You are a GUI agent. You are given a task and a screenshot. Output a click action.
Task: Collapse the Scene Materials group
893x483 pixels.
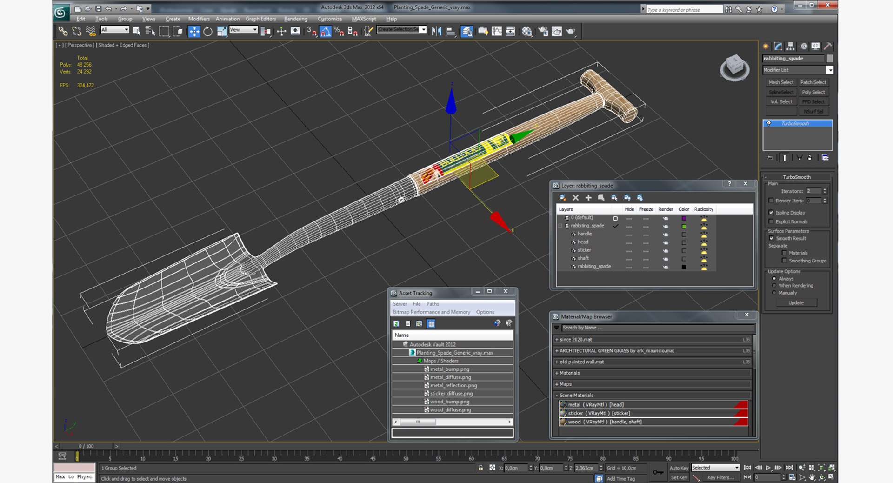(x=557, y=395)
